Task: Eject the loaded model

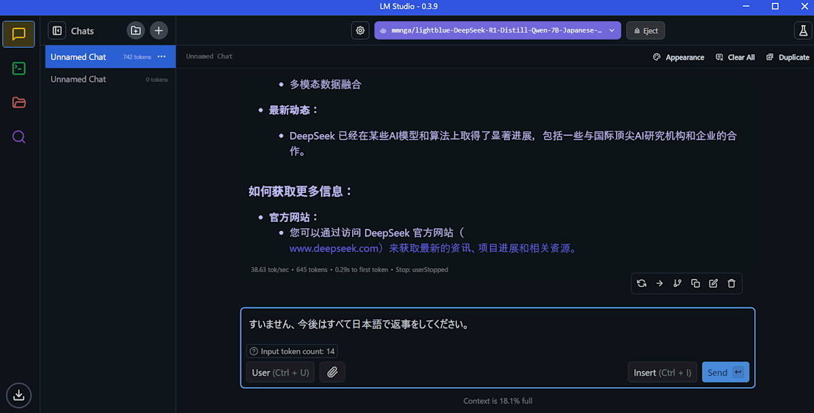Action: click(646, 30)
